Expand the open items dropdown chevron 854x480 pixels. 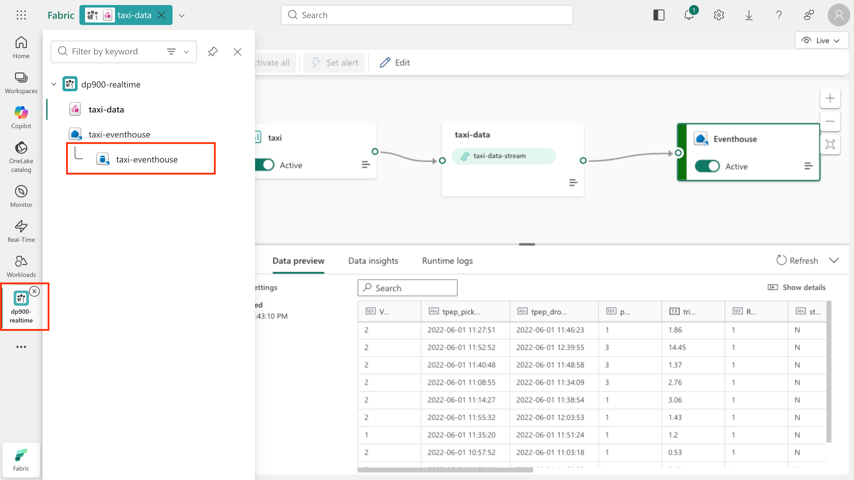[x=182, y=15]
